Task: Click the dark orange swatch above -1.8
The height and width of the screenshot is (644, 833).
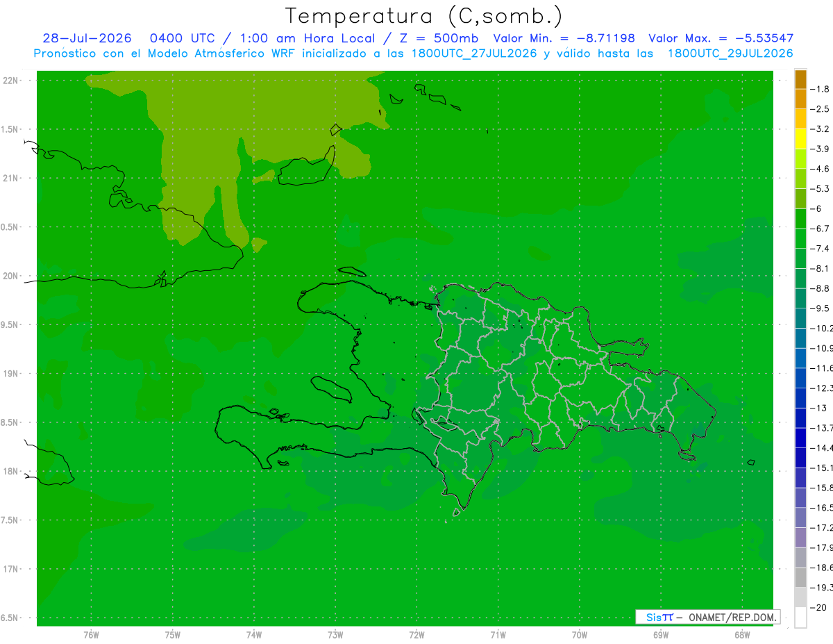Action: [x=800, y=79]
